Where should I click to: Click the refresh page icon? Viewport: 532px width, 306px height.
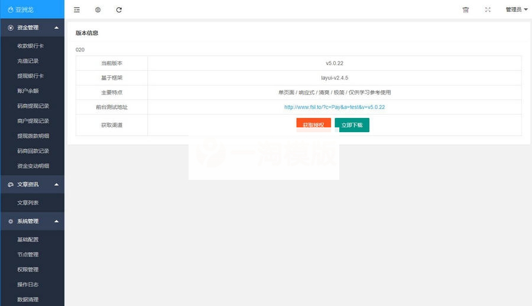click(119, 9)
